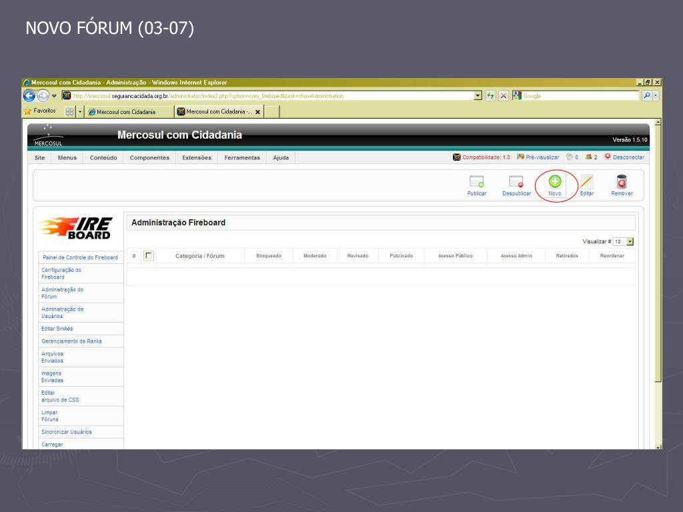The height and width of the screenshot is (512, 683).
Task: Open Painel de Controle do Fireboard link
Action: 80,257
